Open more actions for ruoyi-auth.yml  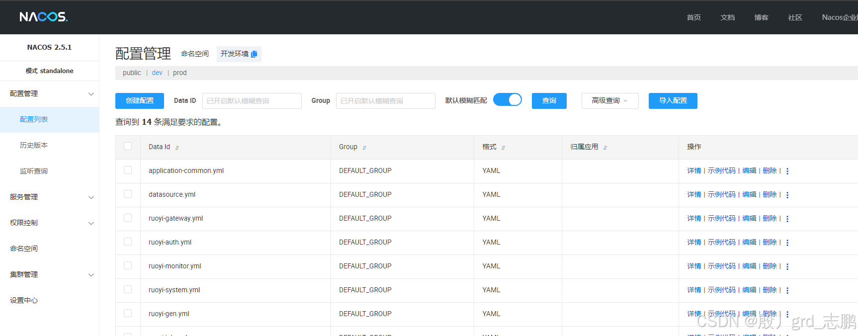pyautogui.click(x=787, y=243)
